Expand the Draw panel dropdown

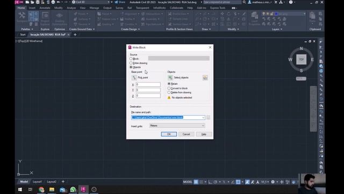pyautogui.click(x=206, y=29)
